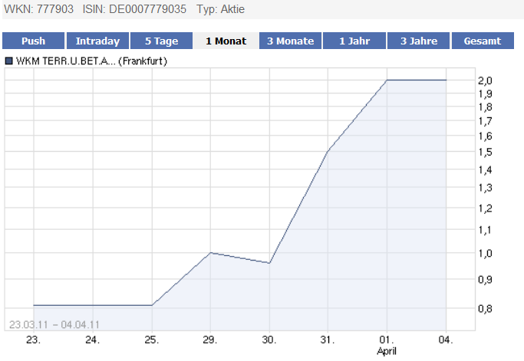Switch to the Intraday chart tab
This screenshot has height=361, width=524.
pos(97,41)
